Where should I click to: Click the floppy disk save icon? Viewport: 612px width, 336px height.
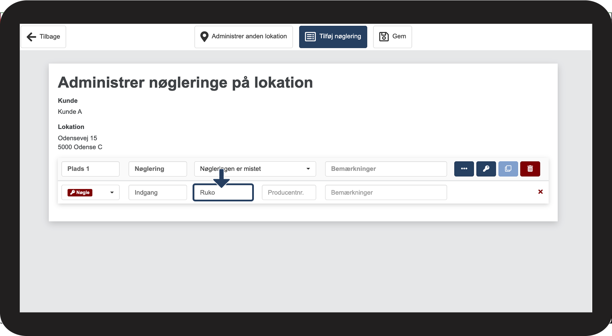[x=384, y=37]
